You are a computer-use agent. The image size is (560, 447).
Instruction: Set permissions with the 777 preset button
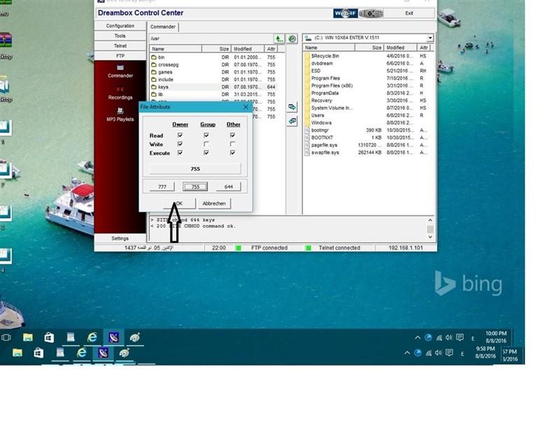pyautogui.click(x=162, y=187)
